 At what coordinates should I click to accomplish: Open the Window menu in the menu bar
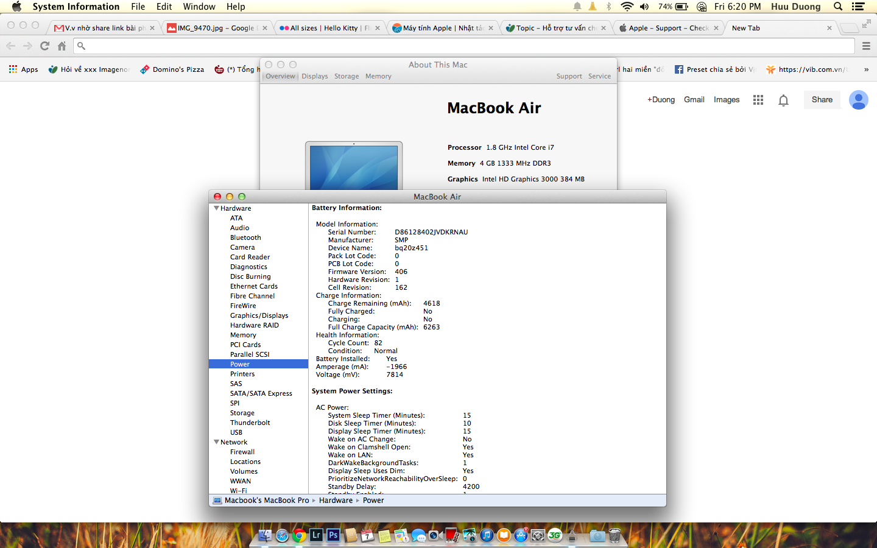199,7
